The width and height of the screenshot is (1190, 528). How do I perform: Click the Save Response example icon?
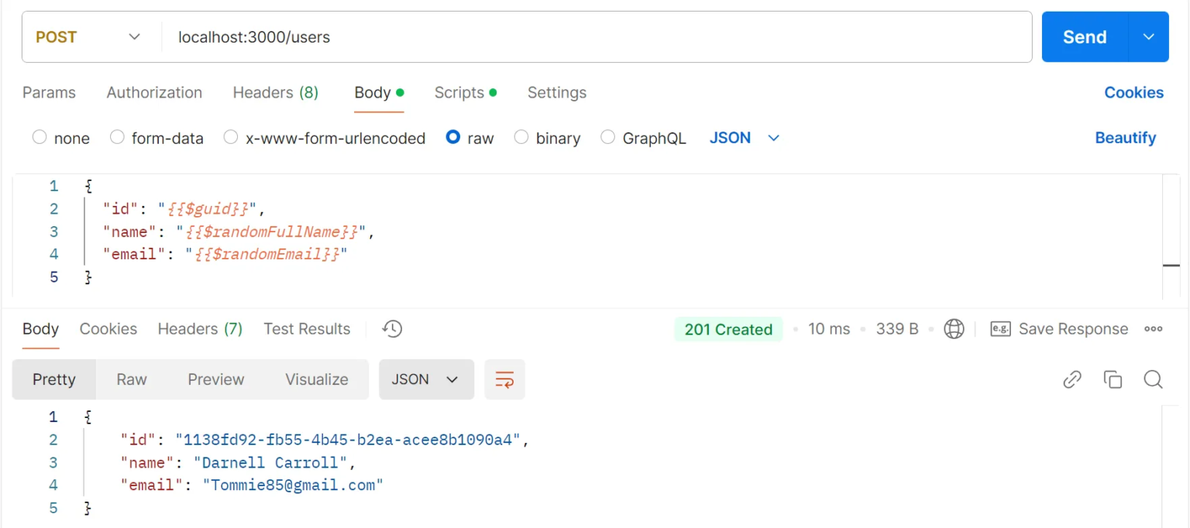1001,329
